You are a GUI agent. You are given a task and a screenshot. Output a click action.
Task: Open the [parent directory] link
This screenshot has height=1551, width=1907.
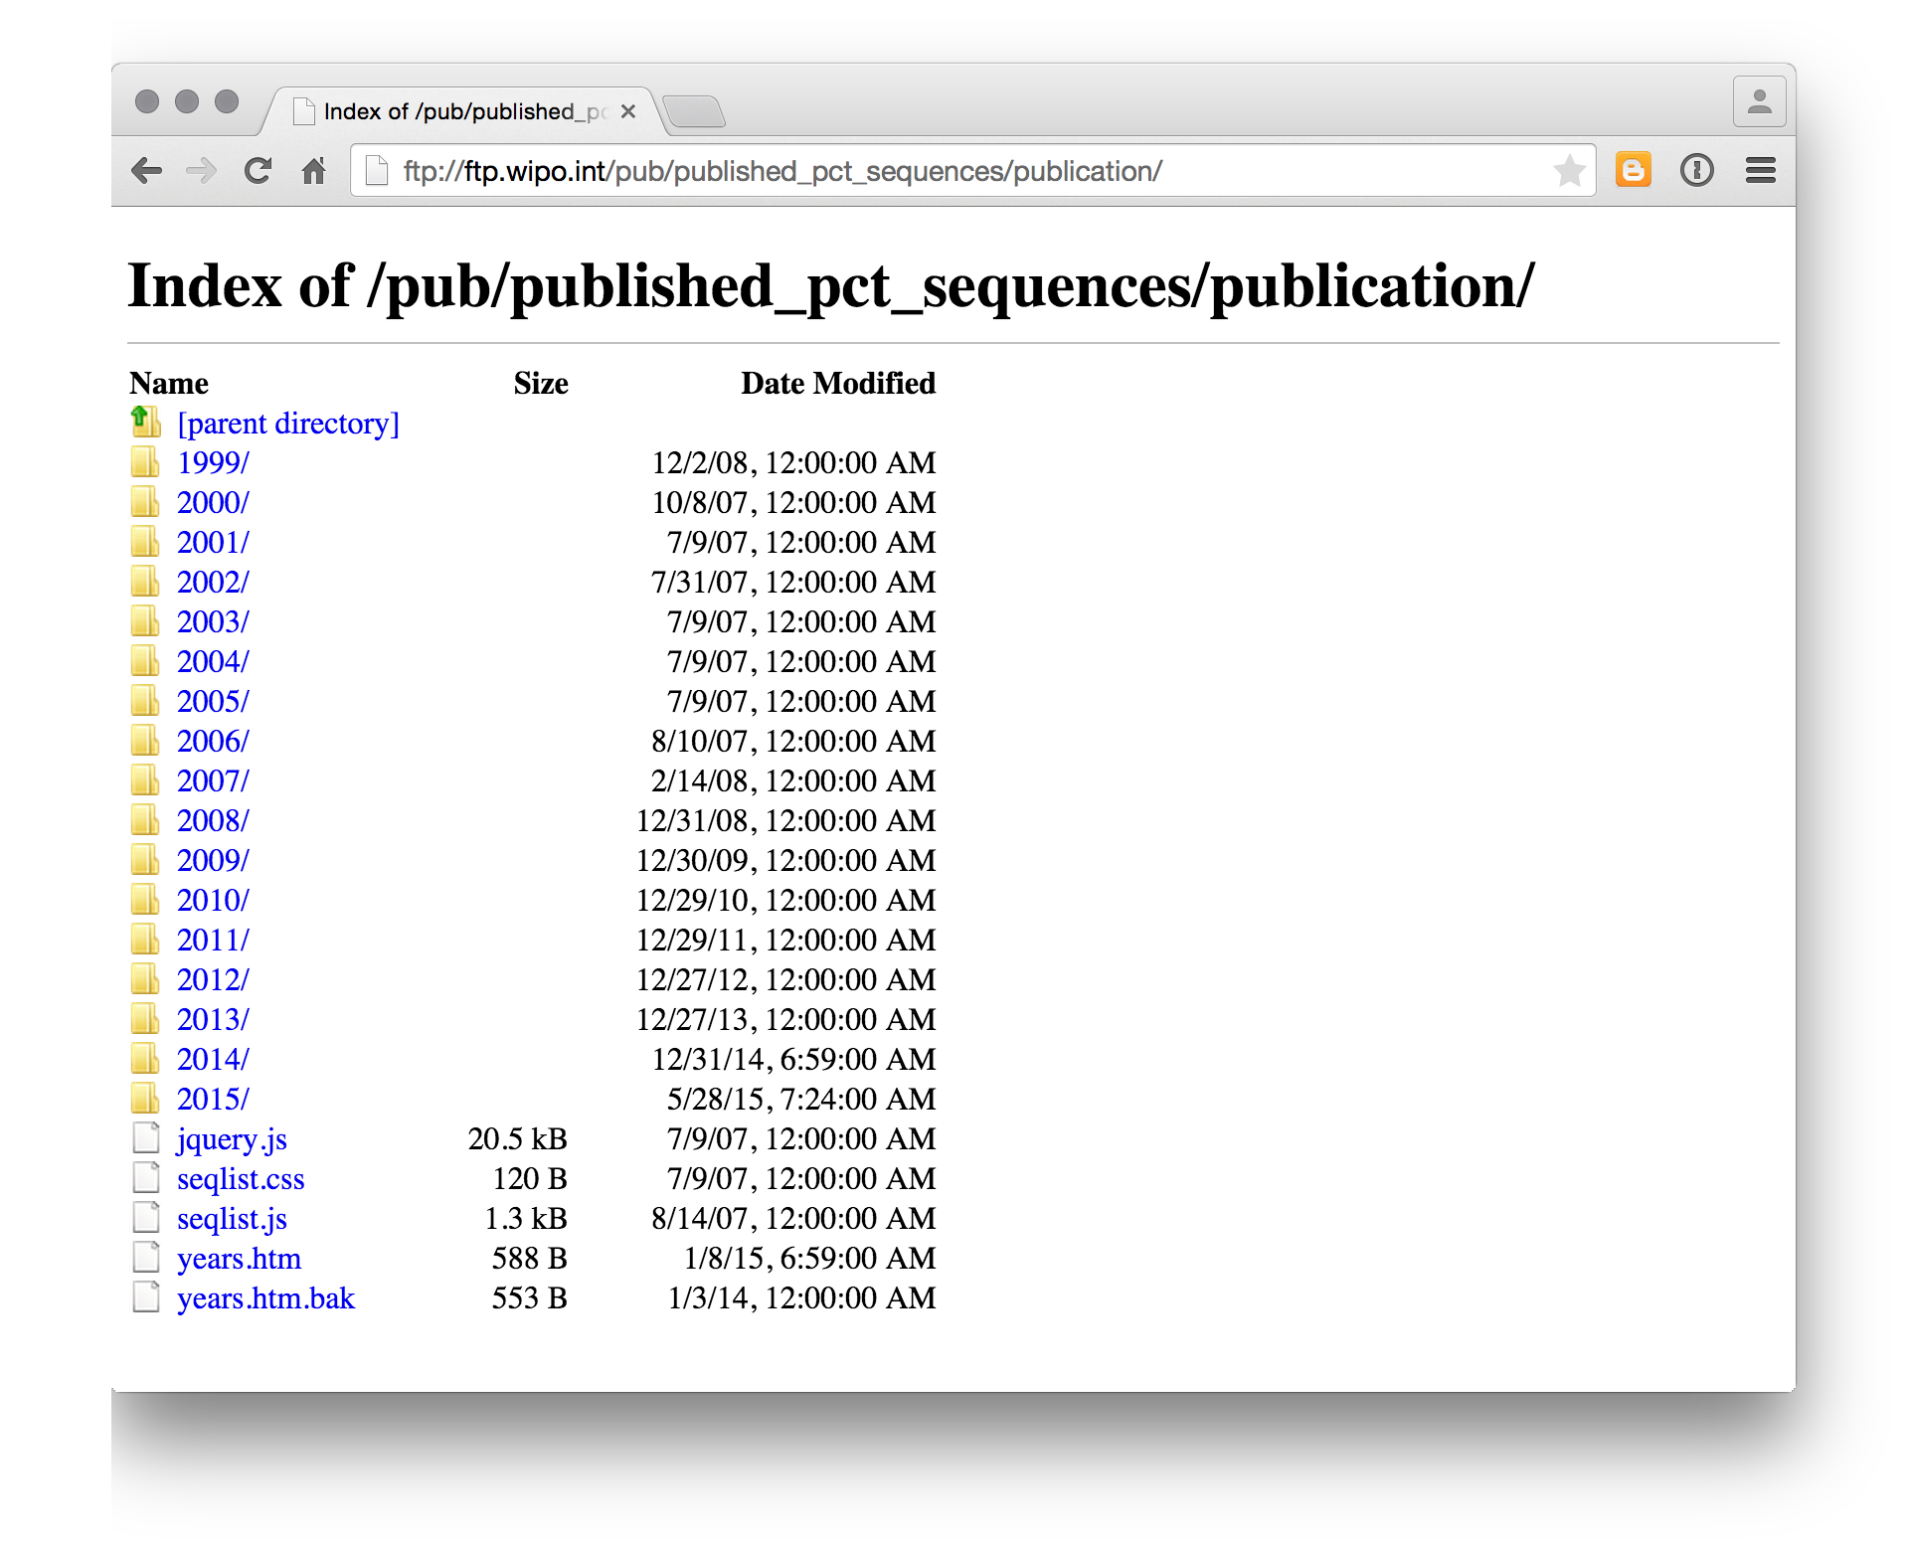click(288, 424)
